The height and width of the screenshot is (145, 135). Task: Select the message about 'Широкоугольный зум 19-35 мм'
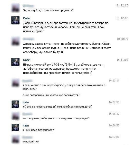pos(63,69)
